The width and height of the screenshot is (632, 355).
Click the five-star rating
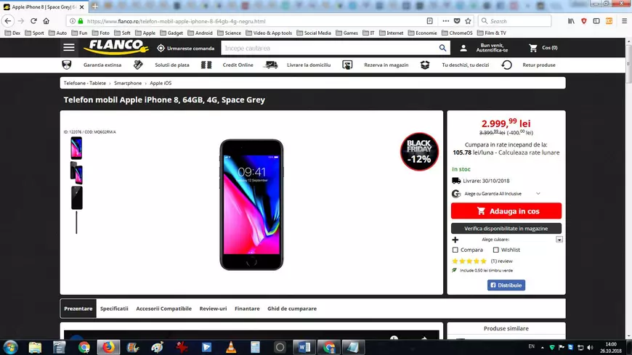(469, 261)
